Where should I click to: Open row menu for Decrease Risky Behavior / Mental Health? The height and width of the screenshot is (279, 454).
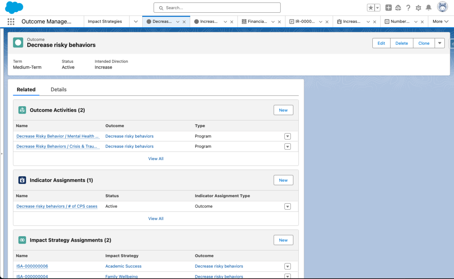pyautogui.click(x=288, y=136)
